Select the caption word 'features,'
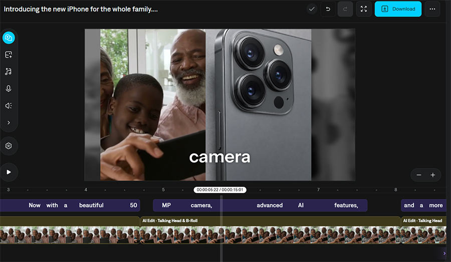451x262 pixels. 346,205
